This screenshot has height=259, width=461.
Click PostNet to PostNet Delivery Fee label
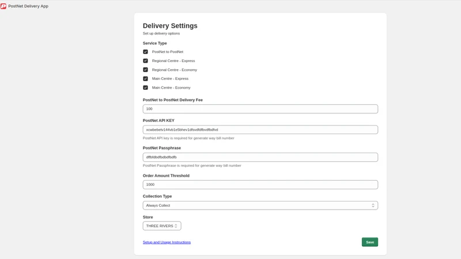pyautogui.click(x=172, y=100)
